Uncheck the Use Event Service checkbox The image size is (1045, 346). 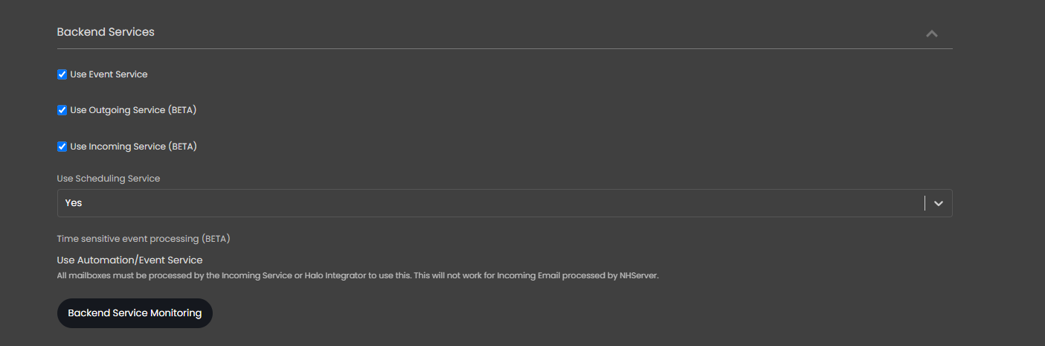pyautogui.click(x=62, y=74)
